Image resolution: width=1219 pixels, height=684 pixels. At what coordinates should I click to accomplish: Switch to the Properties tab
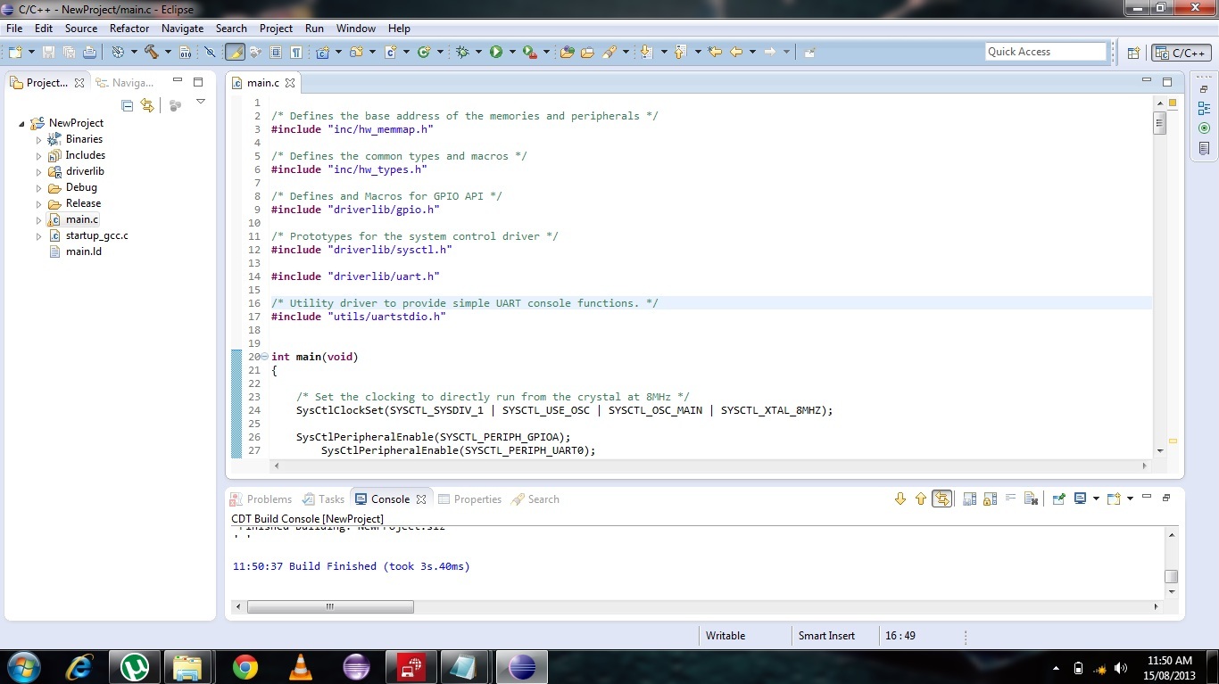tap(470, 499)
